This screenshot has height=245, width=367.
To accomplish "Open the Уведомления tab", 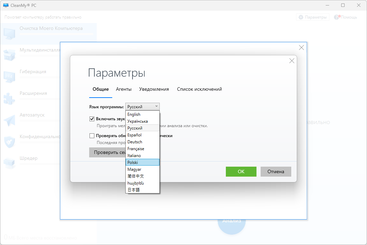I will pyautogui.click(x=154, y=89).
